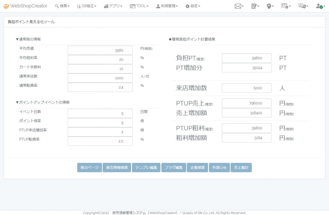The width and height of the screenshot is (329, 215).
Task: Open the DB修正 menu
Action: (86, 6)
